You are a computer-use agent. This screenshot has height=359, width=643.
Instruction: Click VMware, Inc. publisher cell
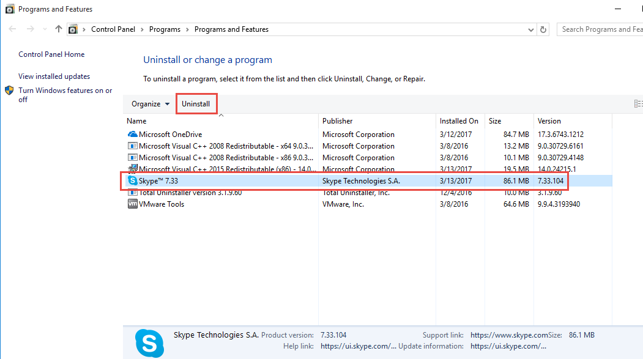(x=343, y=204)
